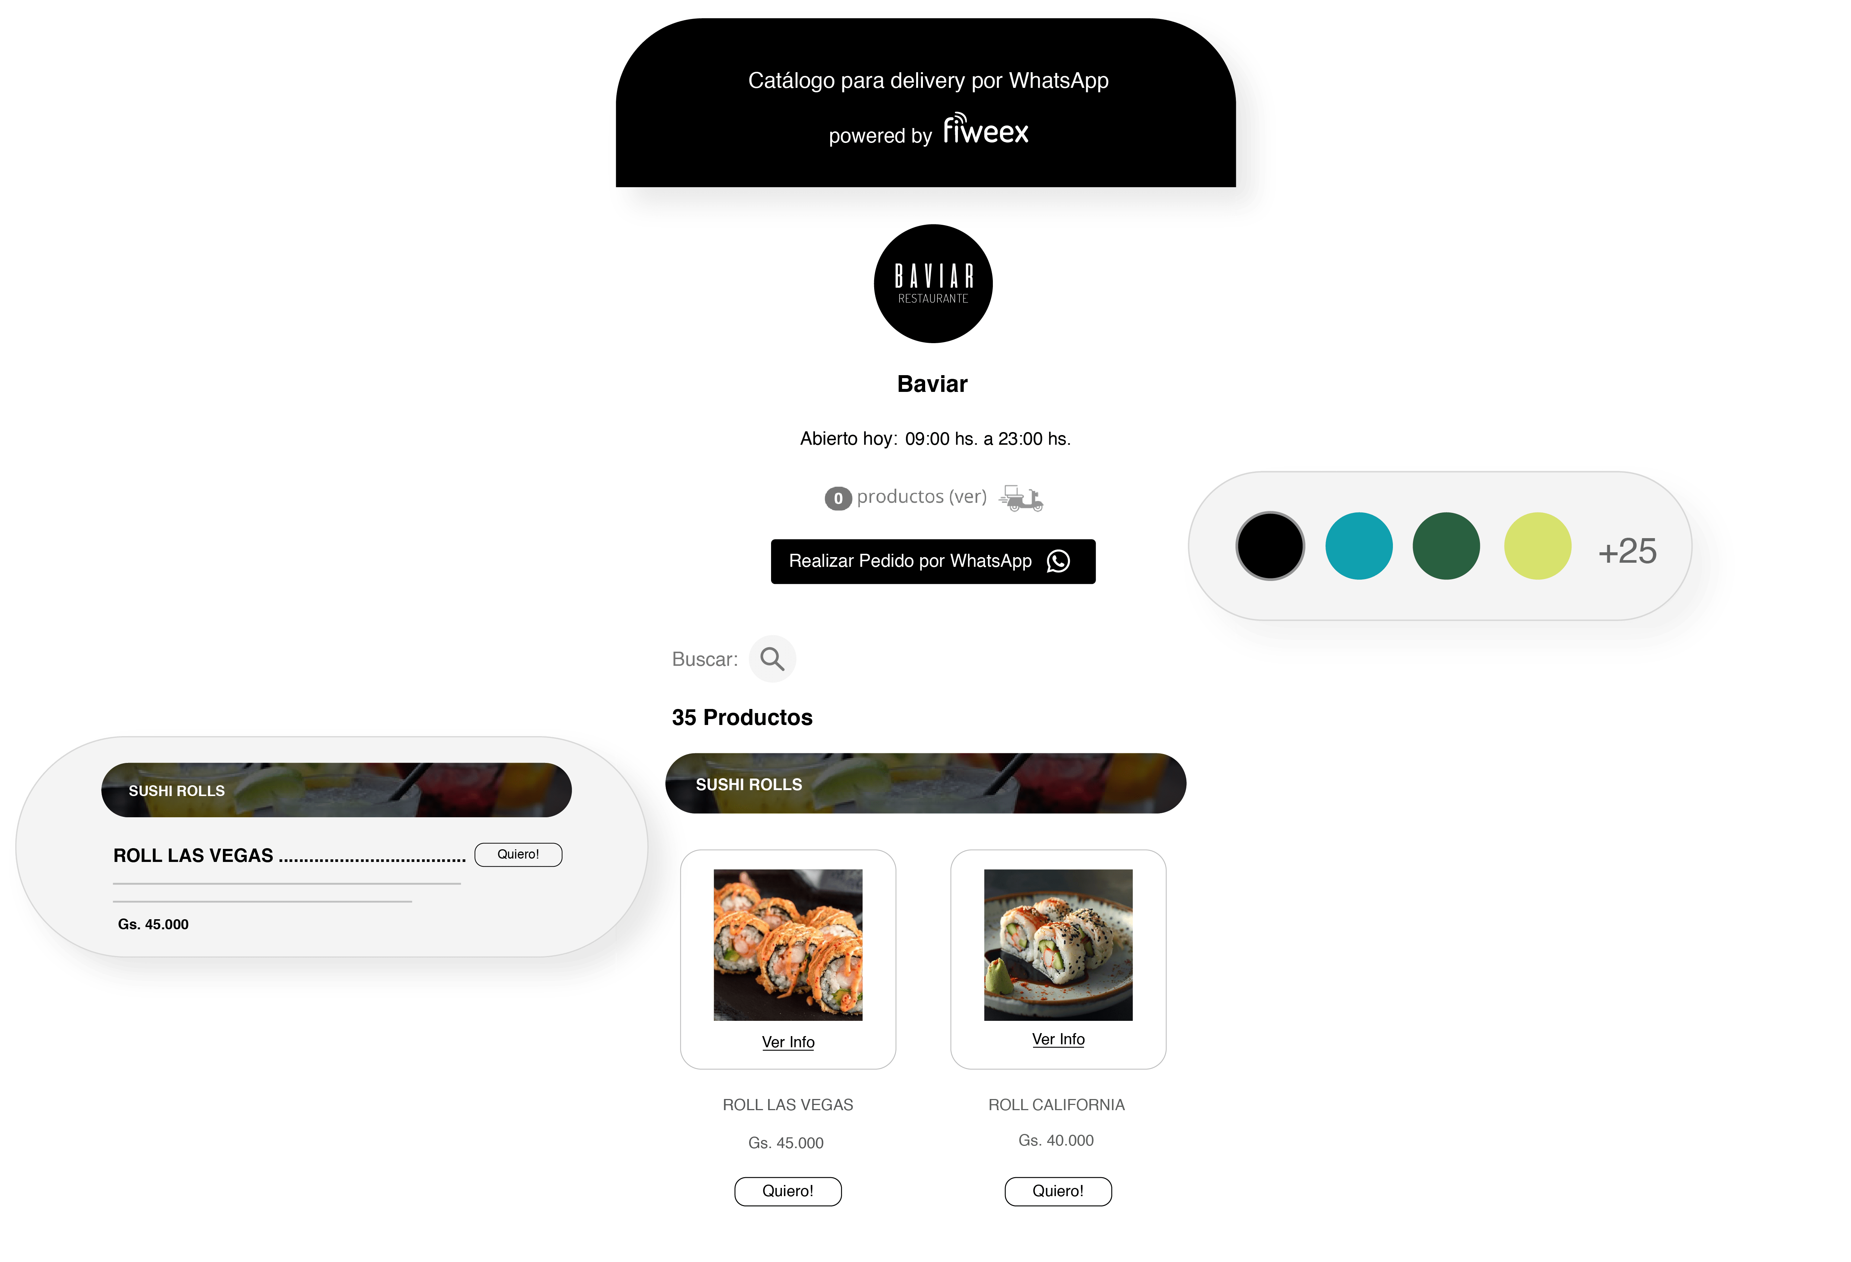Screen dimensions: 1851x1262
Task: Click the search magnifier icon
Action: [772, 659]
